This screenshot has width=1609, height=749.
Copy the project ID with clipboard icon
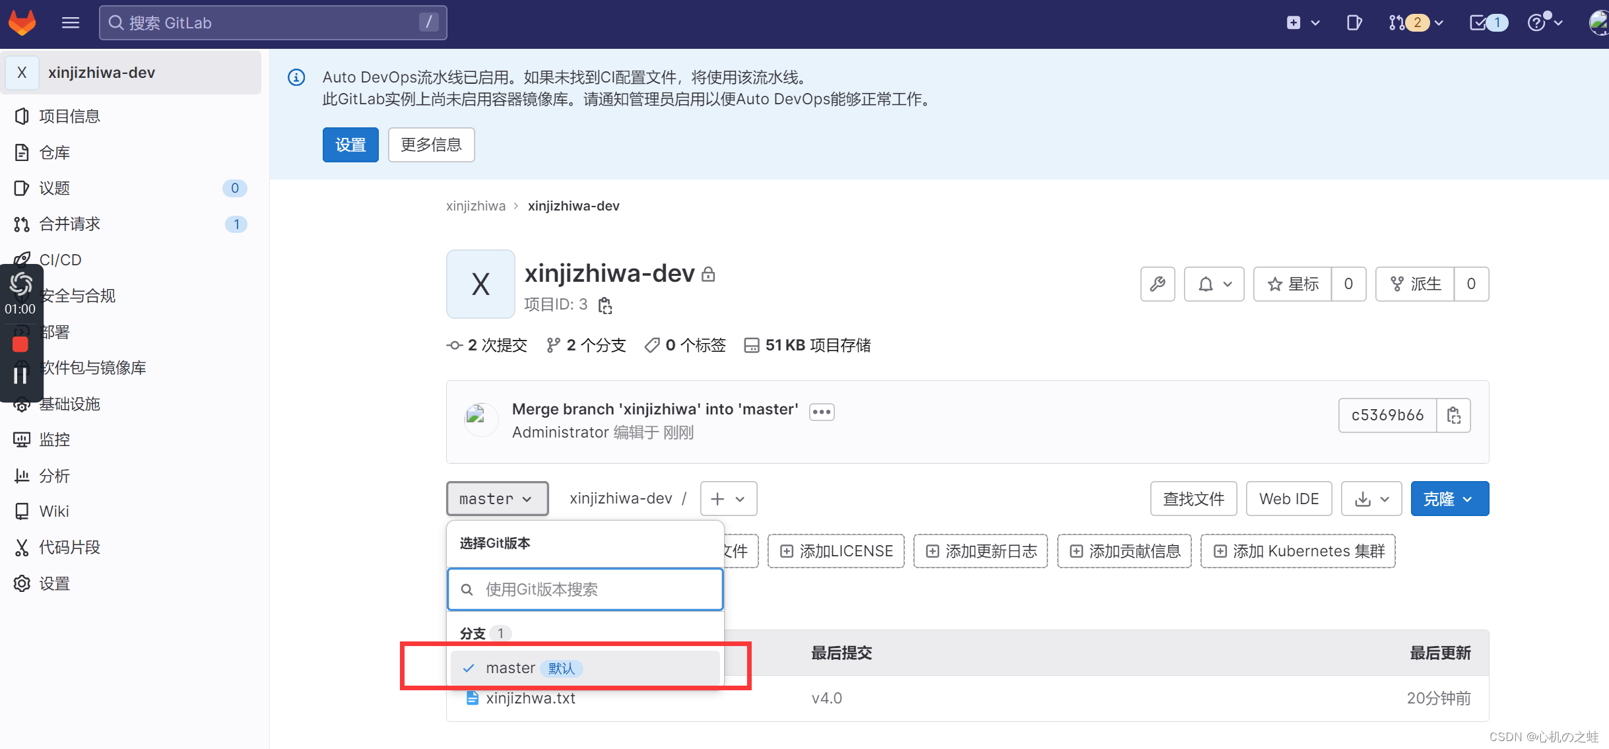pyautogui.click(x=605, y=305)
